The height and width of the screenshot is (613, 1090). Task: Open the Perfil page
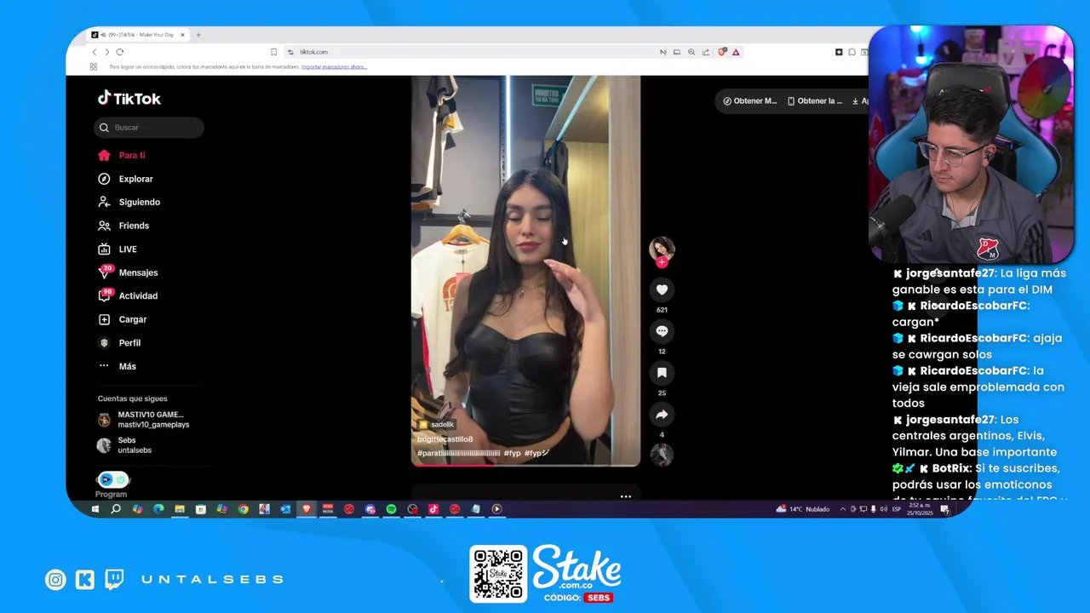pos(129,343)
